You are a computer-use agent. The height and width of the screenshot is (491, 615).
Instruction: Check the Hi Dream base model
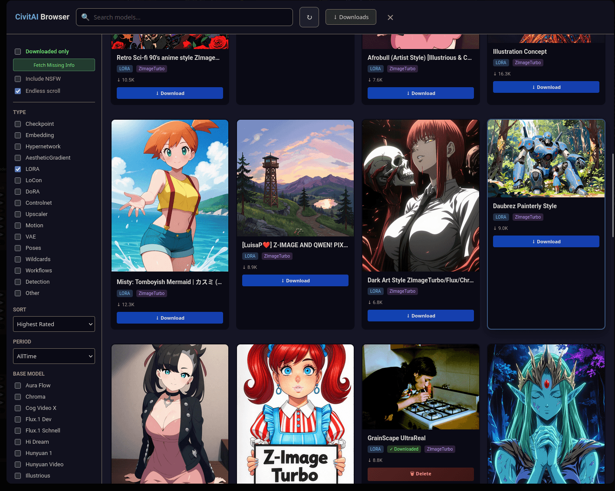[18, 442]
